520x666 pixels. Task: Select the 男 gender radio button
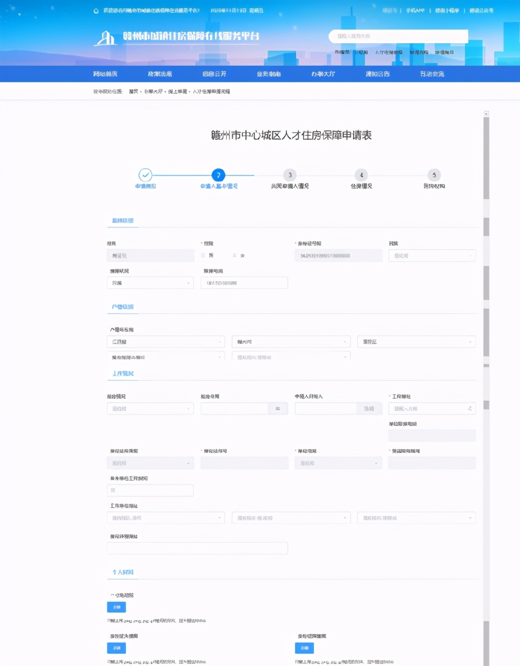click(x=211, y=255)
